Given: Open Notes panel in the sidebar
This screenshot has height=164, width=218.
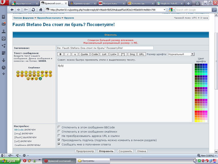Looking at the screenshot, I should (x=4, y=53).
